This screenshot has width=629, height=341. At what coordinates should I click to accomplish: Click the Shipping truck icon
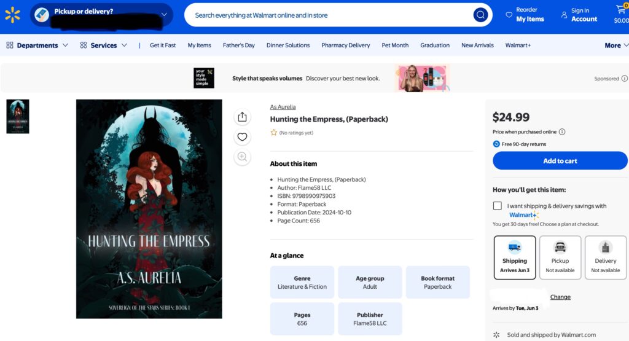click(515, 247)
